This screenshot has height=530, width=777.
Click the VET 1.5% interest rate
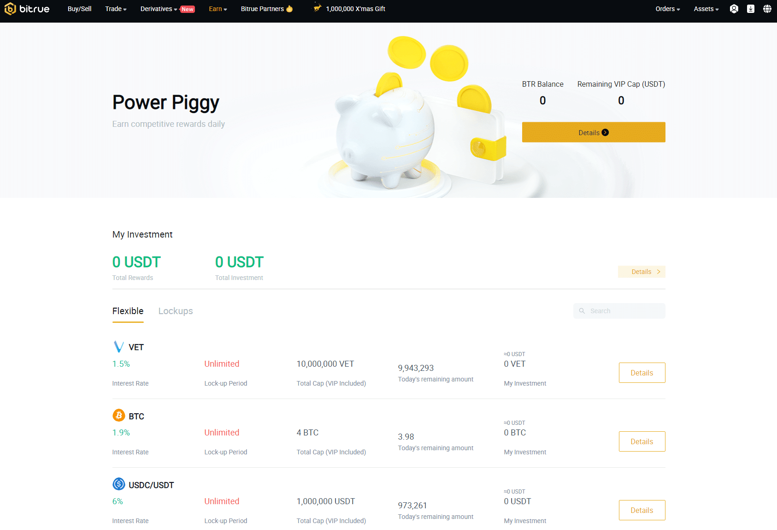click(x=121, y=364)
